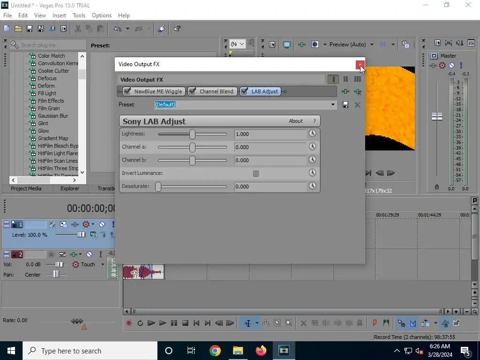Image resolution: width=480 pixels, height=360 pixels.
Task: Toggle the Channel Blend effect checkbox
Action: tap(192, 91)
